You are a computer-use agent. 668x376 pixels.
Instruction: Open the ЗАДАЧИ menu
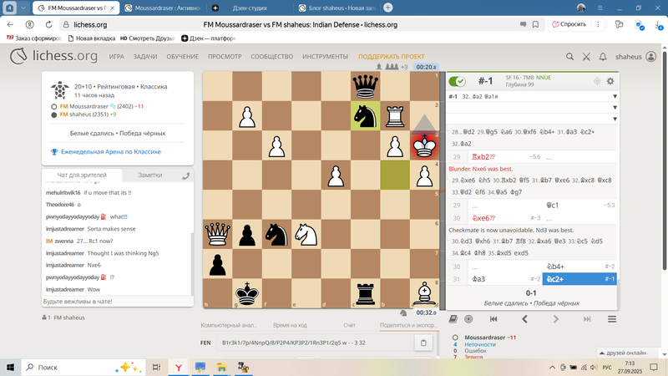click(x=144, y=56)
